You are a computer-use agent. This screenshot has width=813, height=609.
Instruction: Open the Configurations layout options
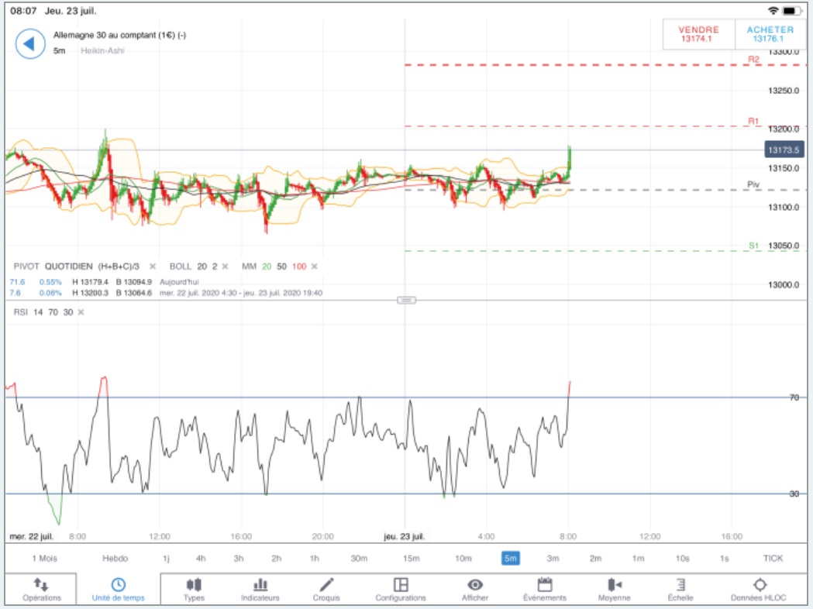click(x=400, y=590)
